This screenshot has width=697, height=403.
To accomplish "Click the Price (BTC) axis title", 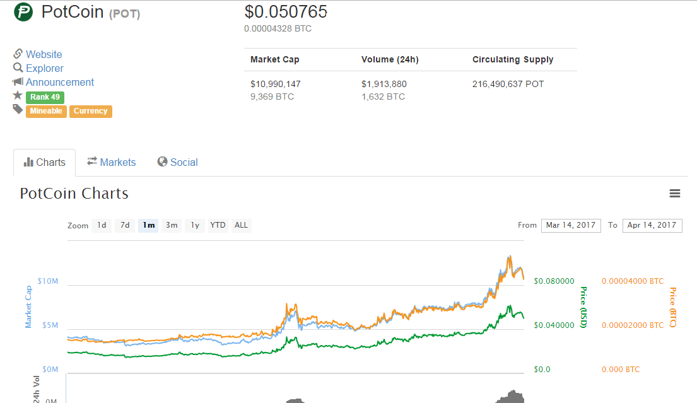I will (x=673, y=308).
